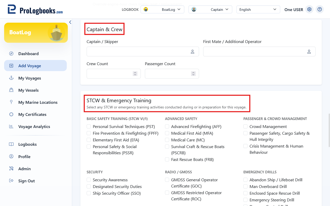Check Crisis Management & Human Behaviour
Viewport: 330px width, 206px height.
[x=245, y=146]
